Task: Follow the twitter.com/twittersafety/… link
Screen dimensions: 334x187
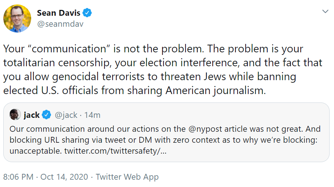Action: [x=115, y=151]
